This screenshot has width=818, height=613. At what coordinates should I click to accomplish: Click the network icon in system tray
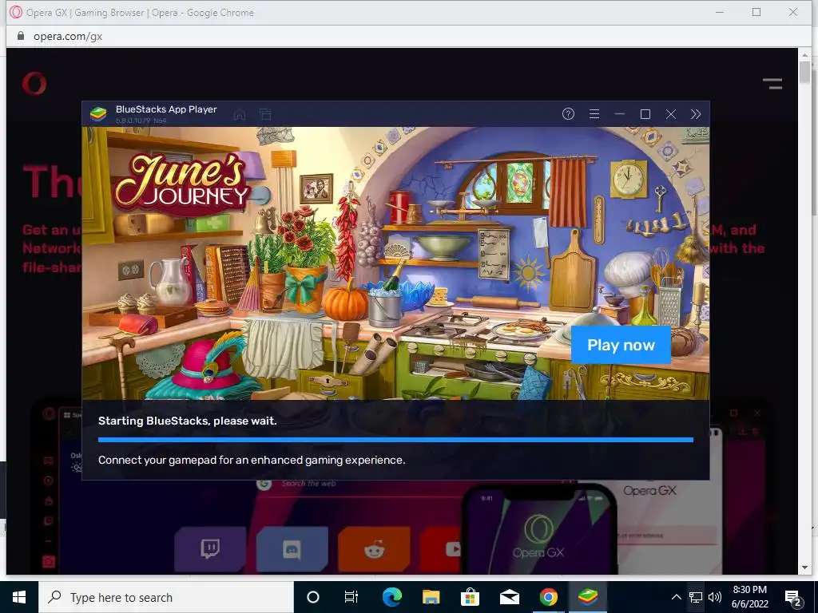click(696, 597)
